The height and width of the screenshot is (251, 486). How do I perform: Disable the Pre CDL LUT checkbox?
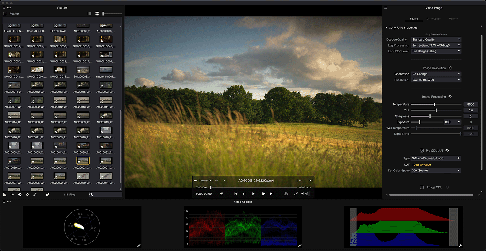pos(422,151)
